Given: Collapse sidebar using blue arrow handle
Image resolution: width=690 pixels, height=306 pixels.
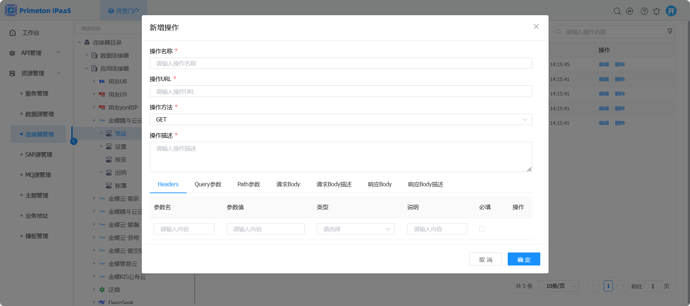Looking at the screenshot, I should tap(74, 141).
